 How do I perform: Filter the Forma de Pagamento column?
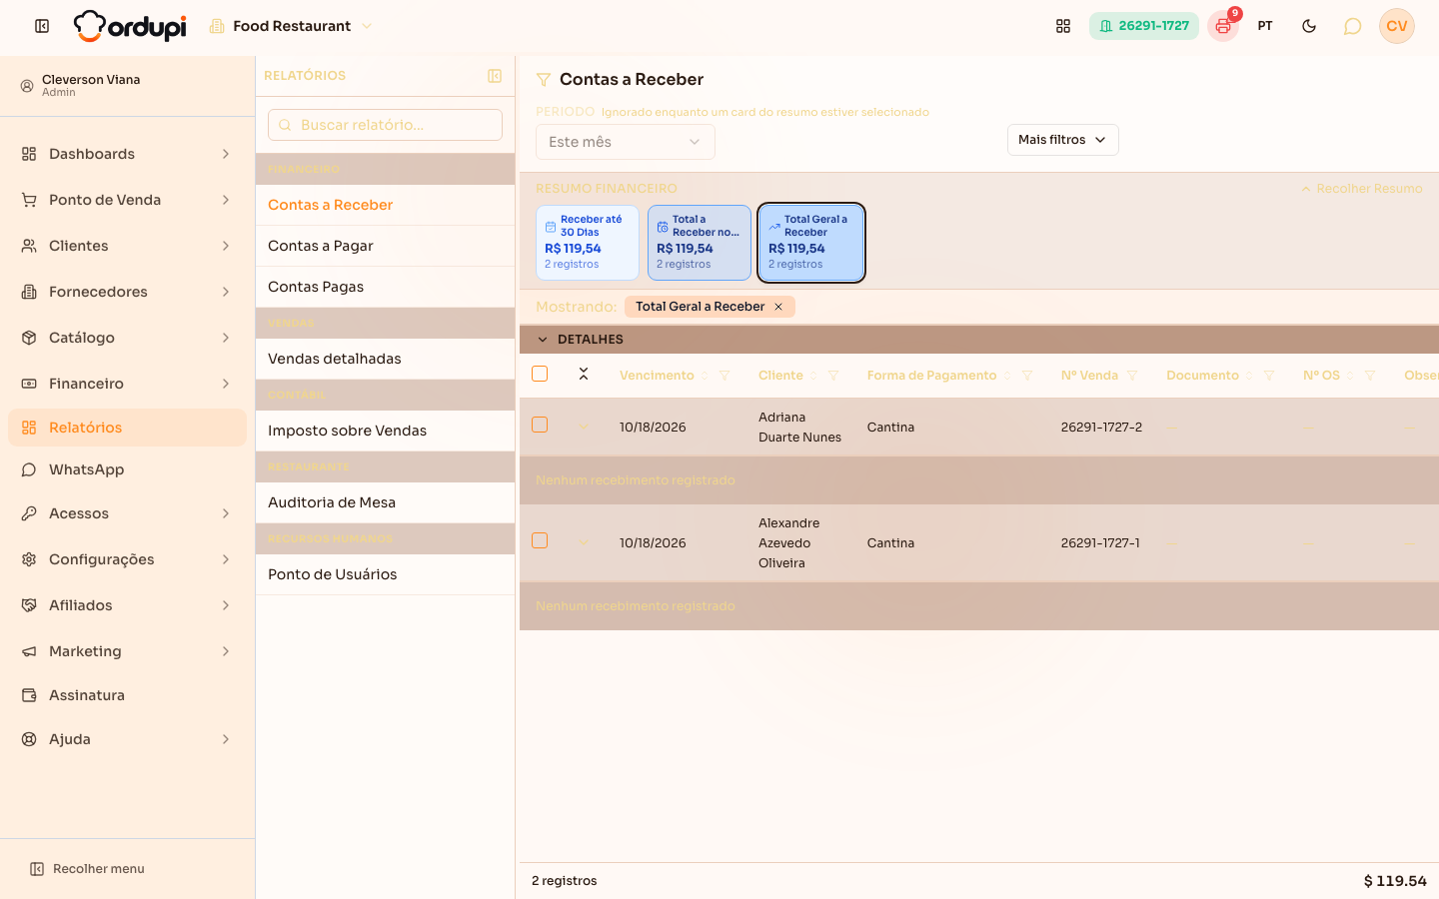(x=1027, y=376)
